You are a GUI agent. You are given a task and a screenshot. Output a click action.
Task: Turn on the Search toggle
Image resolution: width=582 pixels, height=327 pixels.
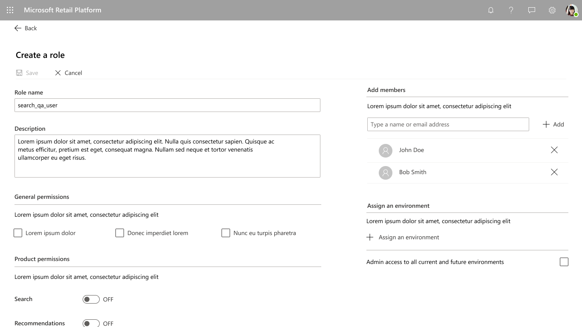coord(91,299)
